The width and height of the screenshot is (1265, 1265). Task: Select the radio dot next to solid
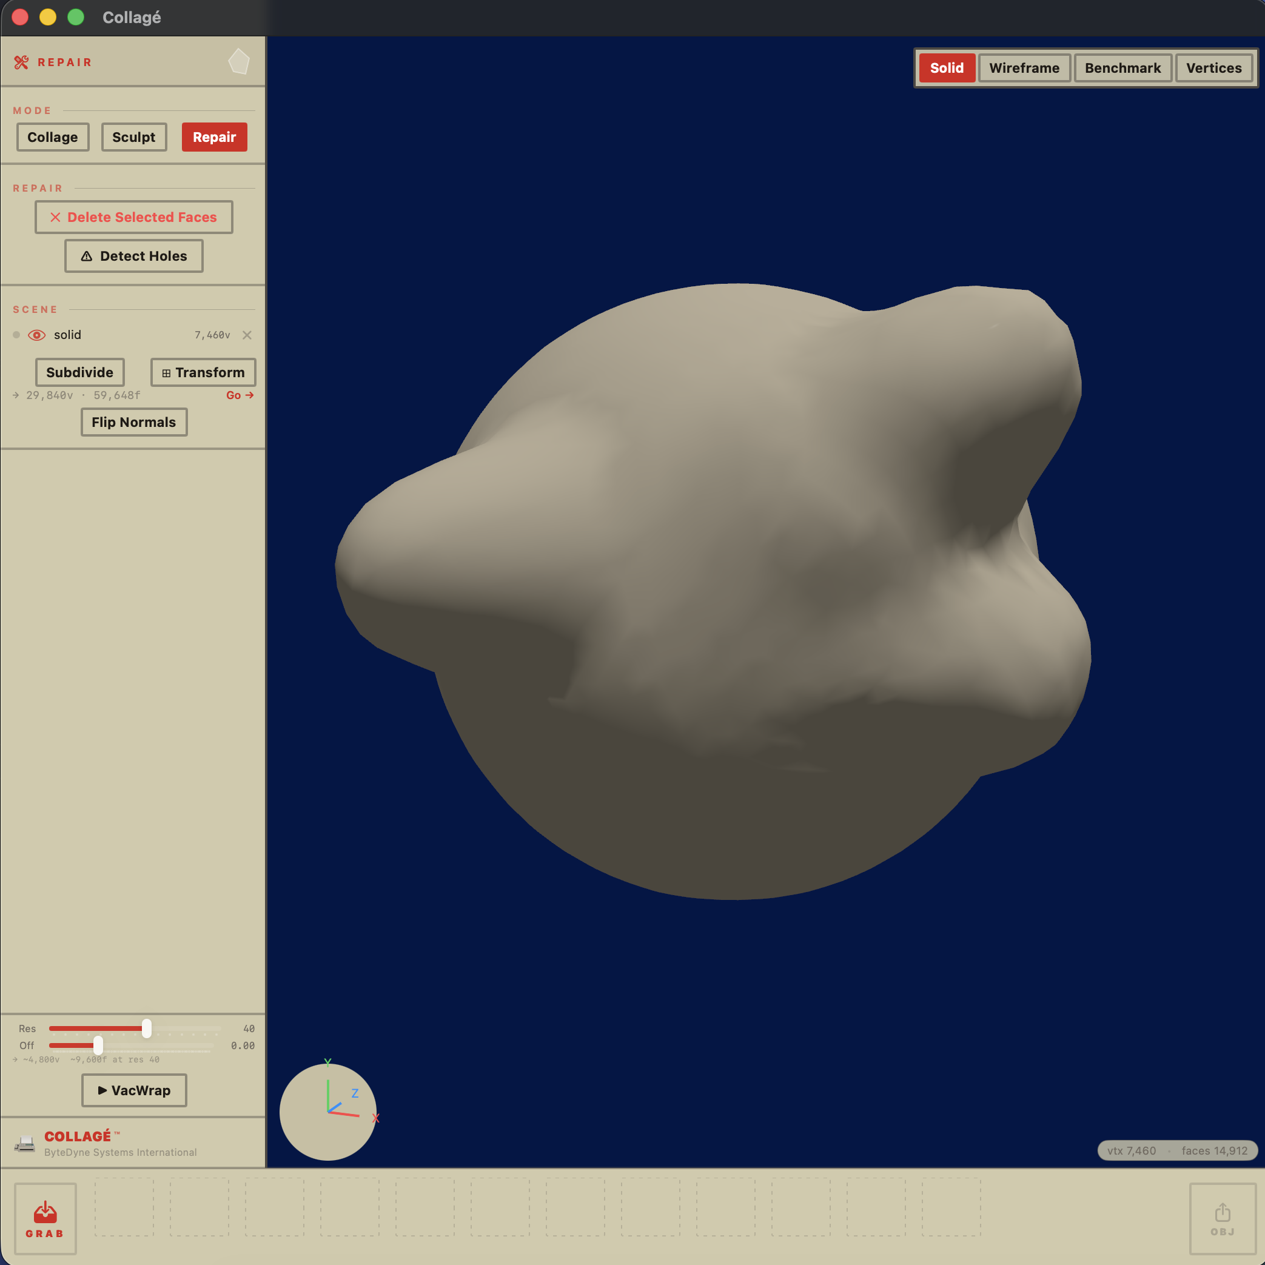16,335
